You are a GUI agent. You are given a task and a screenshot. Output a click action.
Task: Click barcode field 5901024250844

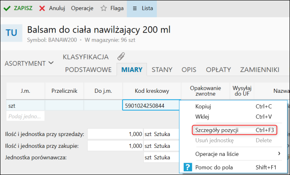(x=151, y=106)
